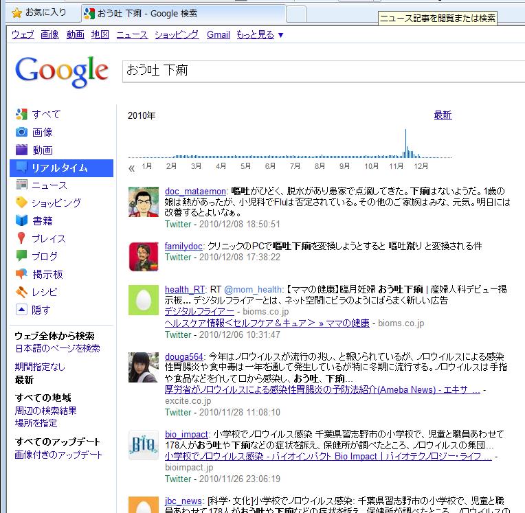
Task: Open a new blank browser tab
Action: (296, 14)
